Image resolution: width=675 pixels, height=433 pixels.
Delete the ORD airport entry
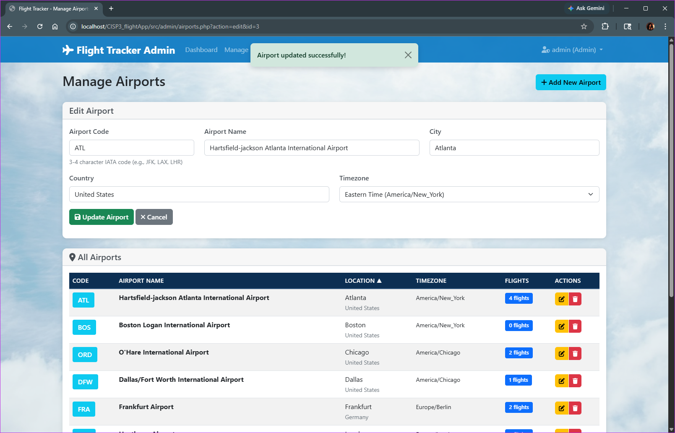tap(575, 354)
